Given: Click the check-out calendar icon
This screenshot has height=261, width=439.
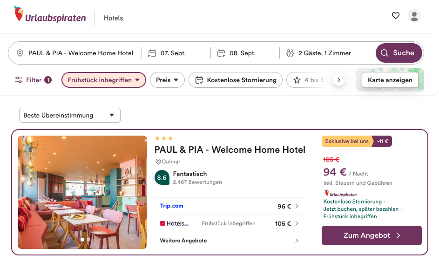Looking at the screenshot, I should [221, 53].
